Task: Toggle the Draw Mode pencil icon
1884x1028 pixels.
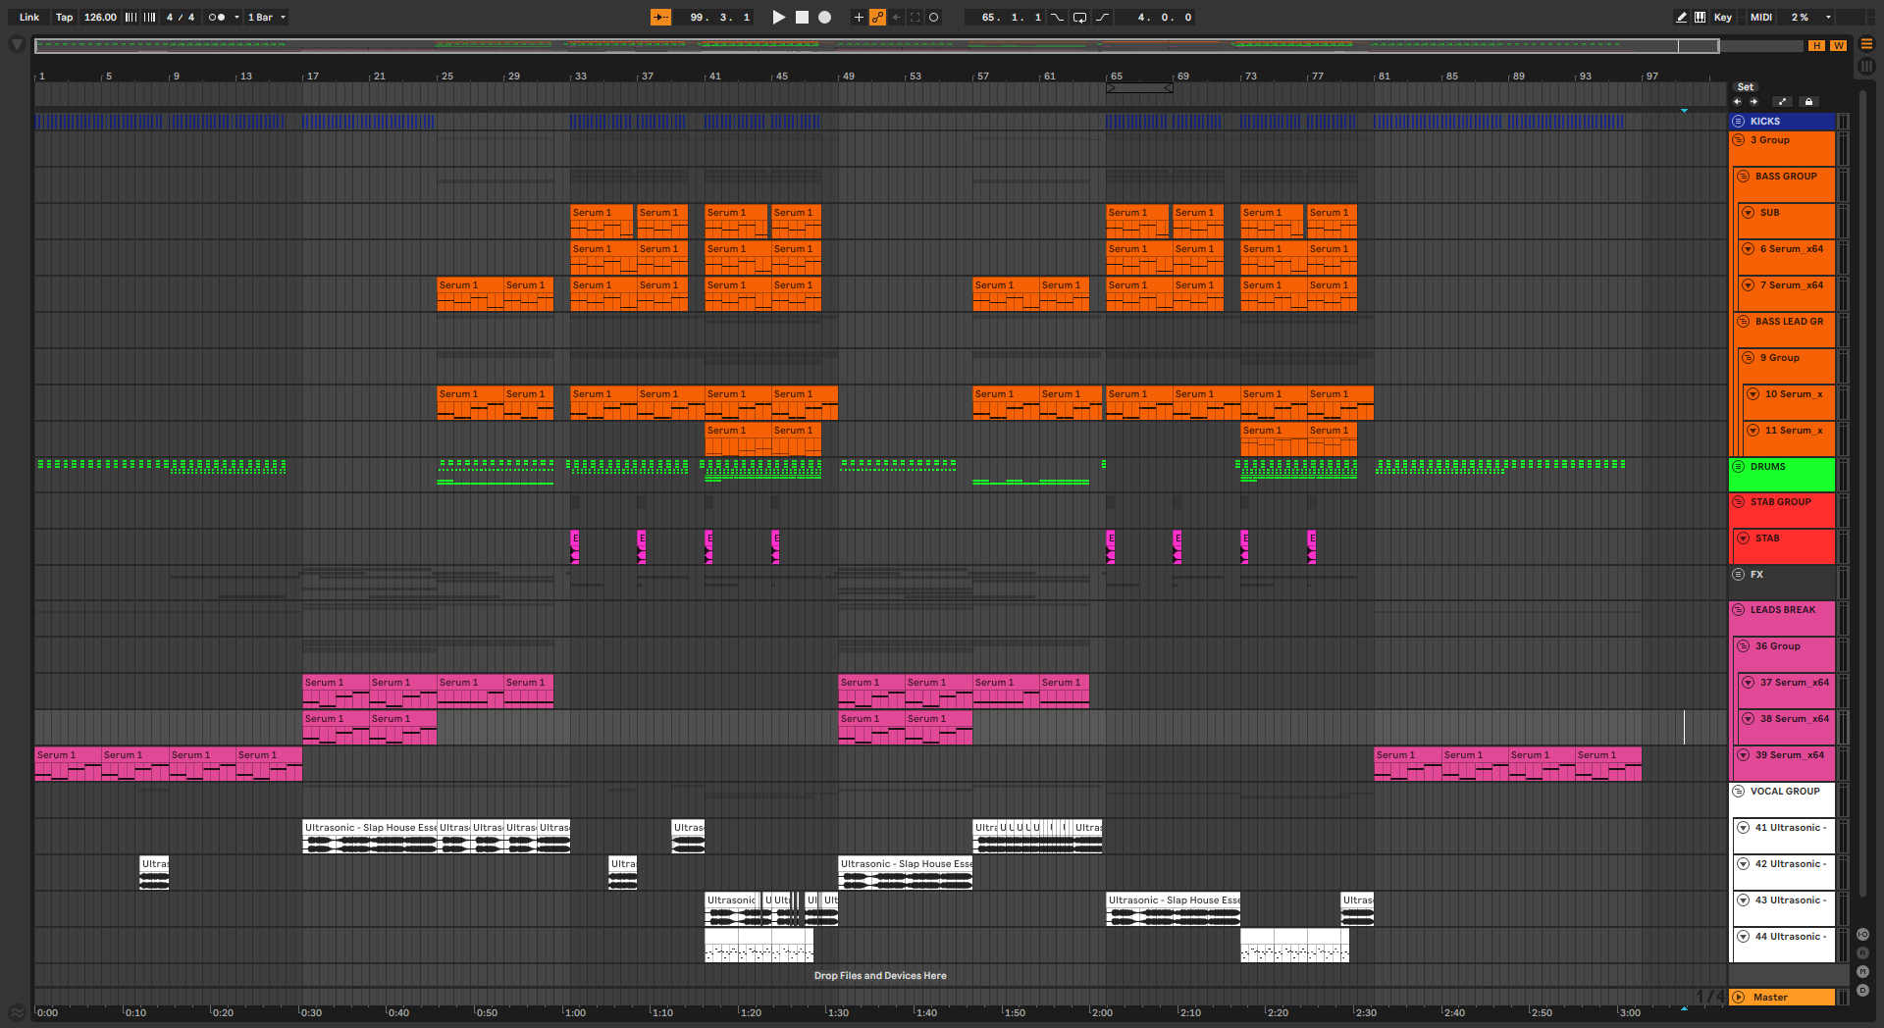Action: (x=1681, y=17)
